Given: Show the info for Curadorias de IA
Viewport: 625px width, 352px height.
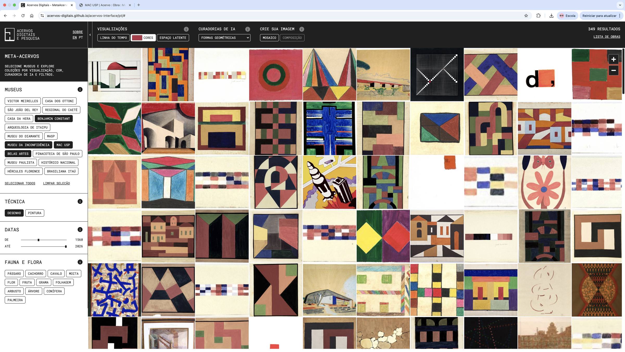Looking at the screenshot, I should point(248,29).
